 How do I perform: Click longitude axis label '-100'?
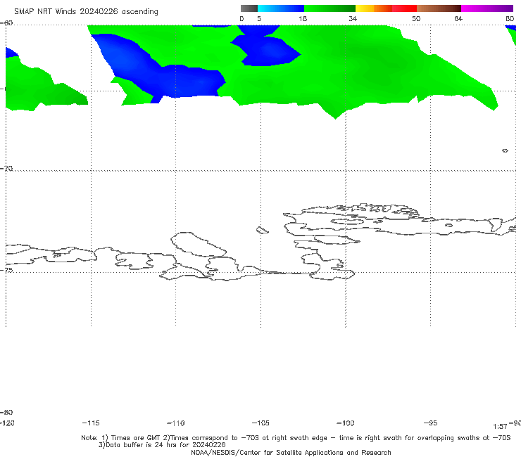point(346,423)
